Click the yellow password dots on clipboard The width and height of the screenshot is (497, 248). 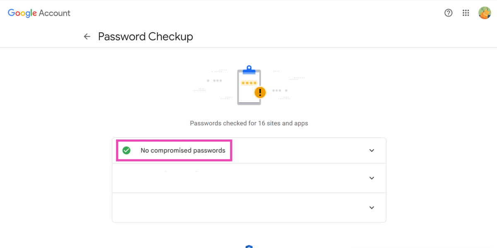(x=248, y=83)
